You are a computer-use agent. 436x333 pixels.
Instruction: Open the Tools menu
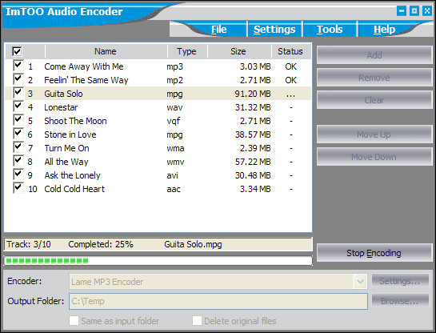coord(330,29)
